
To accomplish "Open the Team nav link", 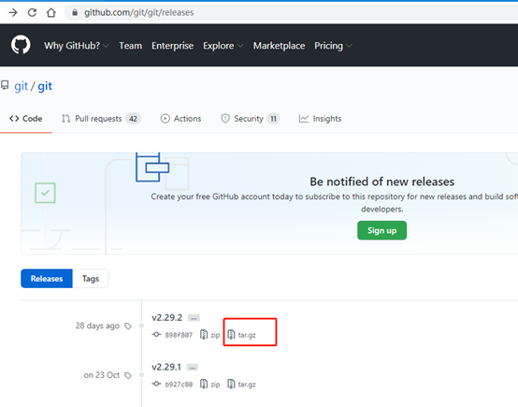I will [131, 46].
